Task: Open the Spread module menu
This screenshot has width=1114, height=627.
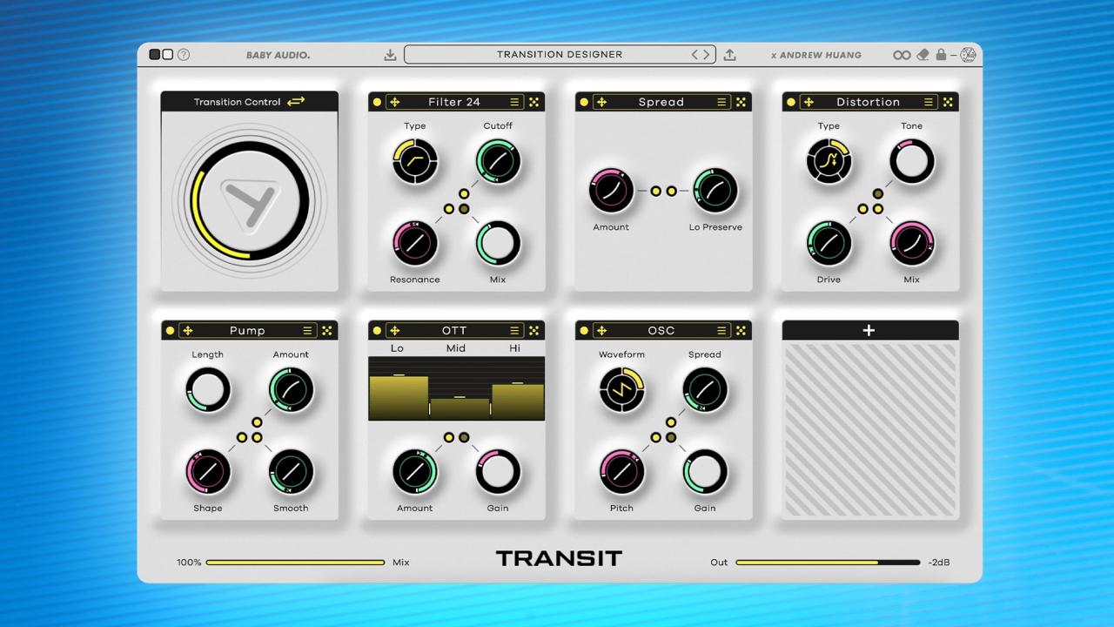Action: [x=721, y=102]
